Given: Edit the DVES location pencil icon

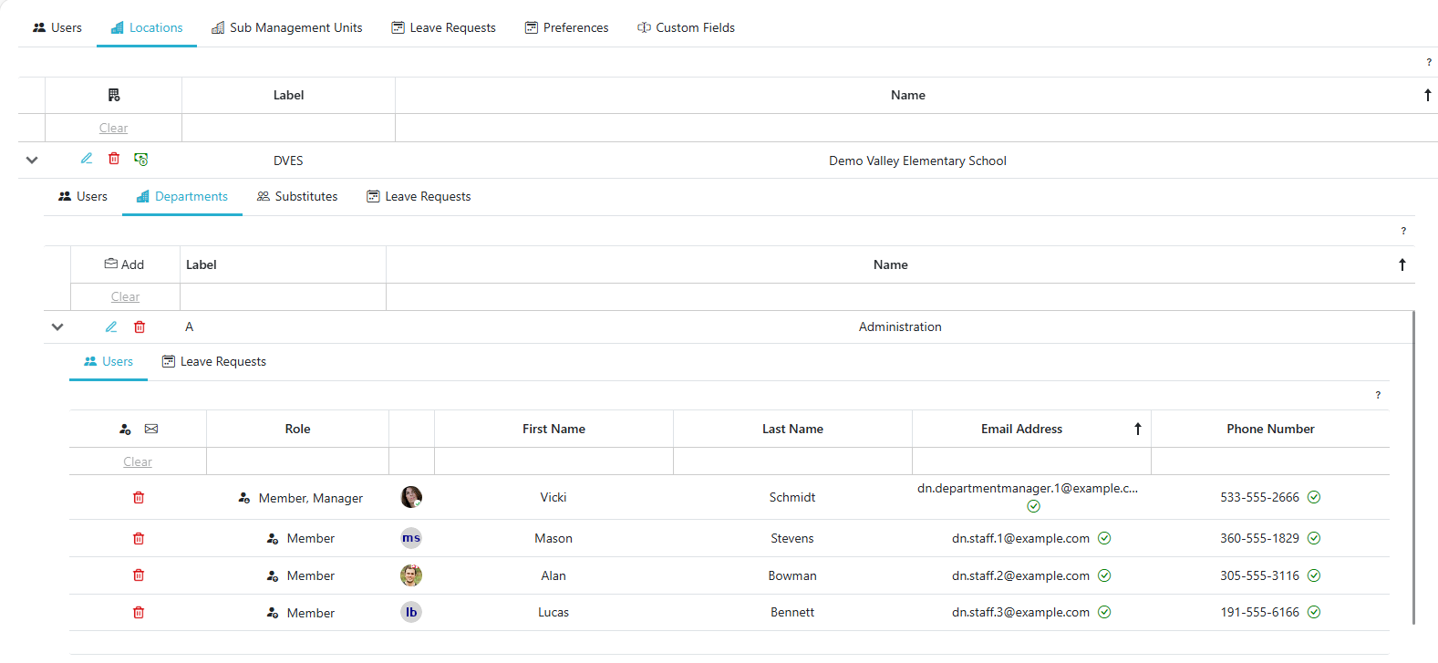Looking at the screenshot, I should 87,159.
